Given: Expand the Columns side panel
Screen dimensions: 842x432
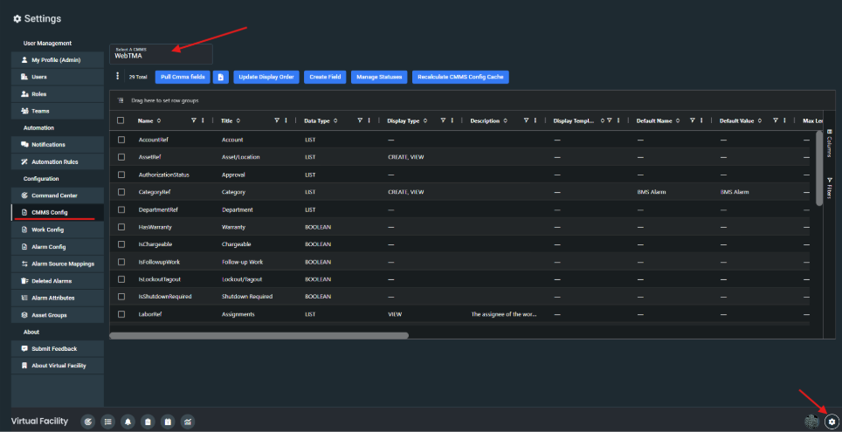Looking at the screenshot, I should pos(829,142).
